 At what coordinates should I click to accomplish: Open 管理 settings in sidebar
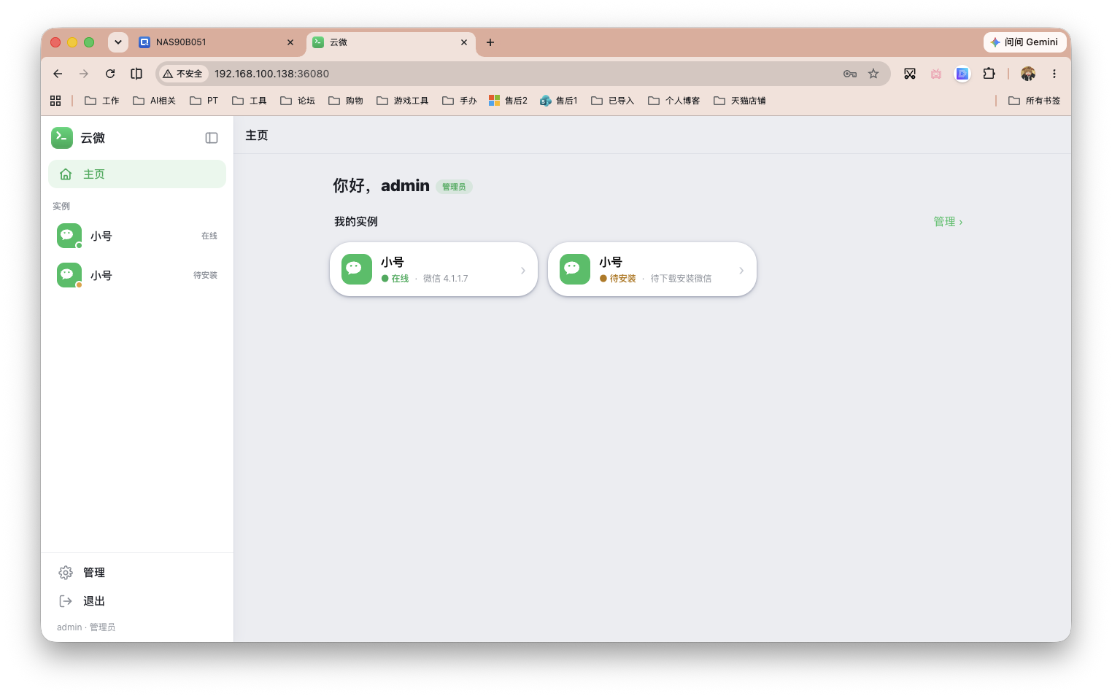[x=137, y=573]
